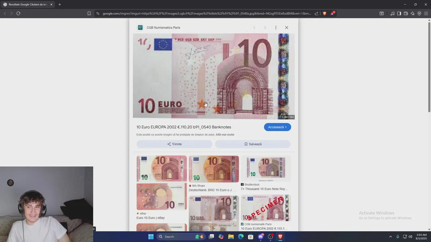Open File Explorer from the taskbar
The width and height of the screenshot is (431, 242).
coord(231,237)
